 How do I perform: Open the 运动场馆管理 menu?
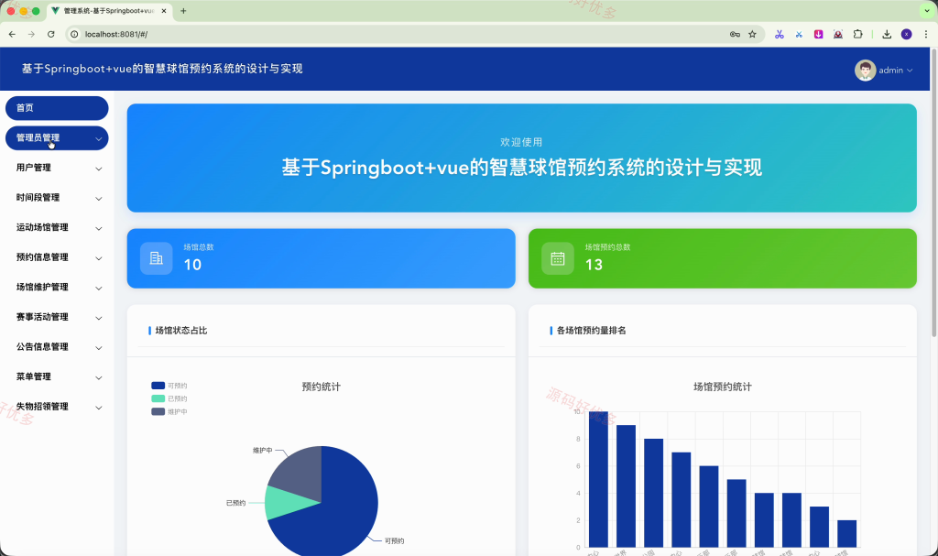click(57, 228)
